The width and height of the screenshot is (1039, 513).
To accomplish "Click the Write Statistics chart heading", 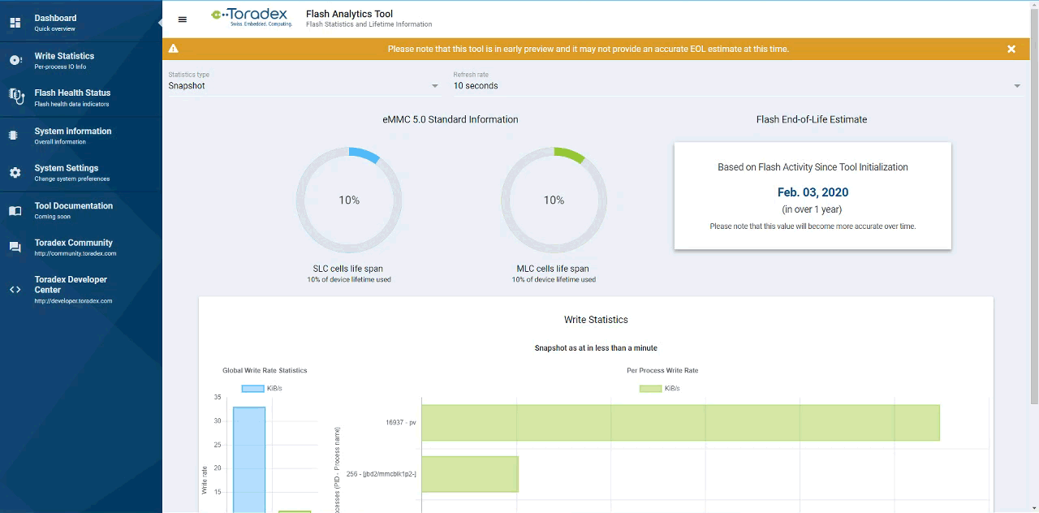I will pyautogui.click(x=596, y=320).
